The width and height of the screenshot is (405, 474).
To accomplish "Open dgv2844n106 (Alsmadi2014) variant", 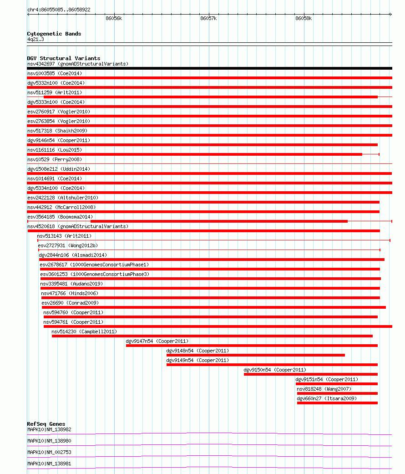I will click(73, 255).
